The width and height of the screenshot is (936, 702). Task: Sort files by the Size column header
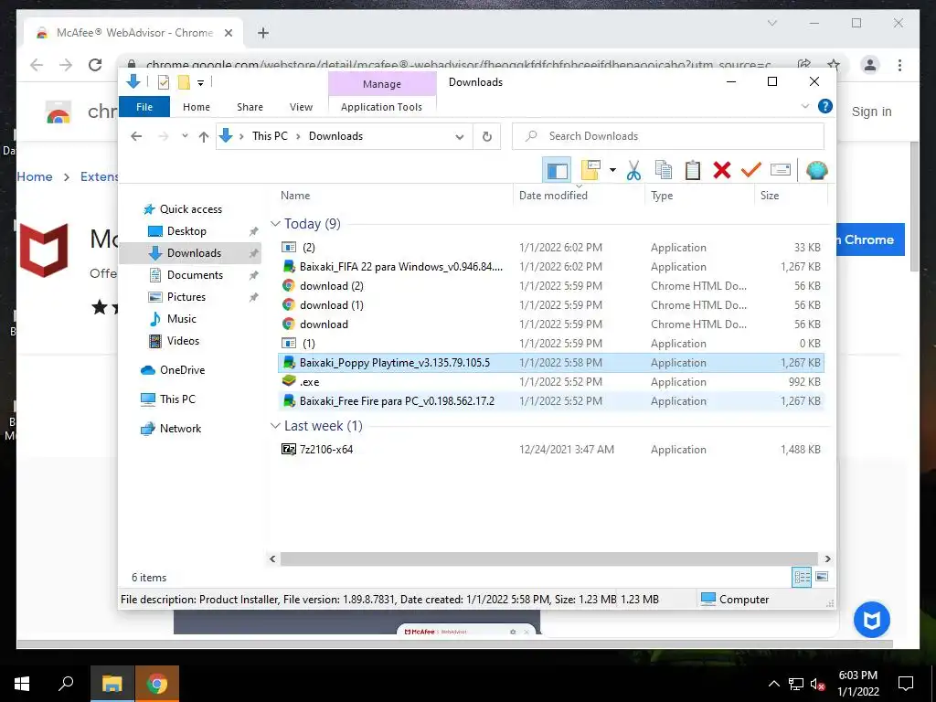(x=791, y=196)
